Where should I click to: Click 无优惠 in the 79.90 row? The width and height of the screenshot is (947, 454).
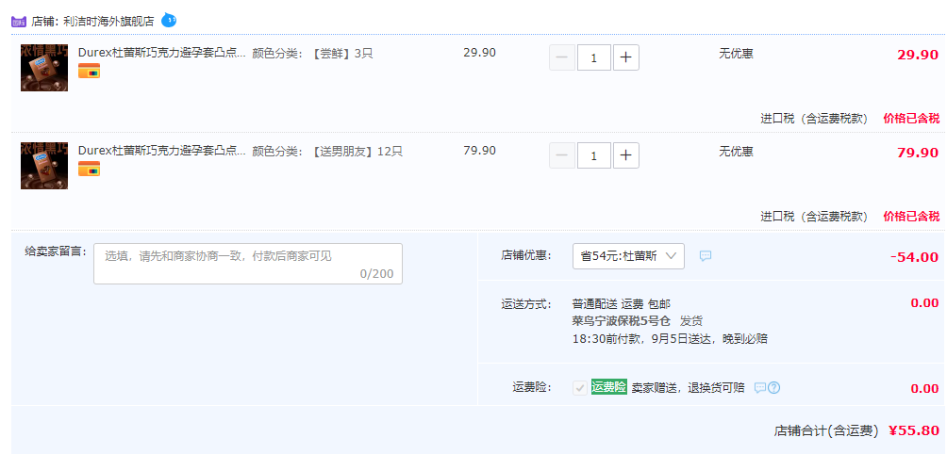(x=736, y=151)
